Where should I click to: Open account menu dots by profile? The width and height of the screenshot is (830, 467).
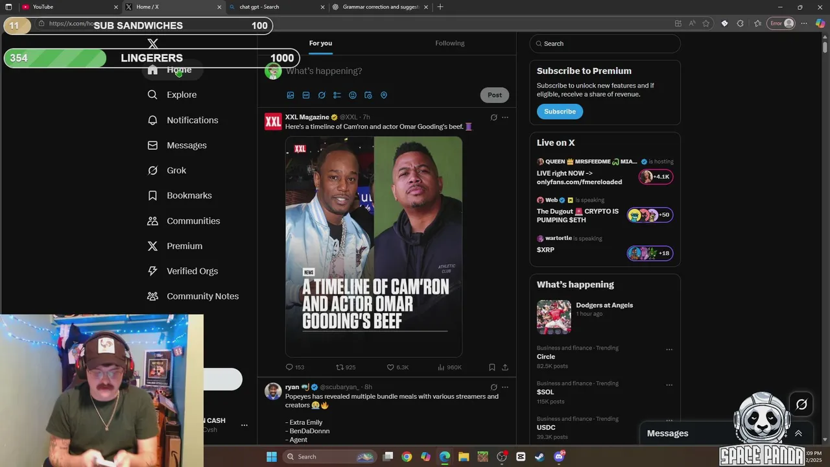click(244, 425)
